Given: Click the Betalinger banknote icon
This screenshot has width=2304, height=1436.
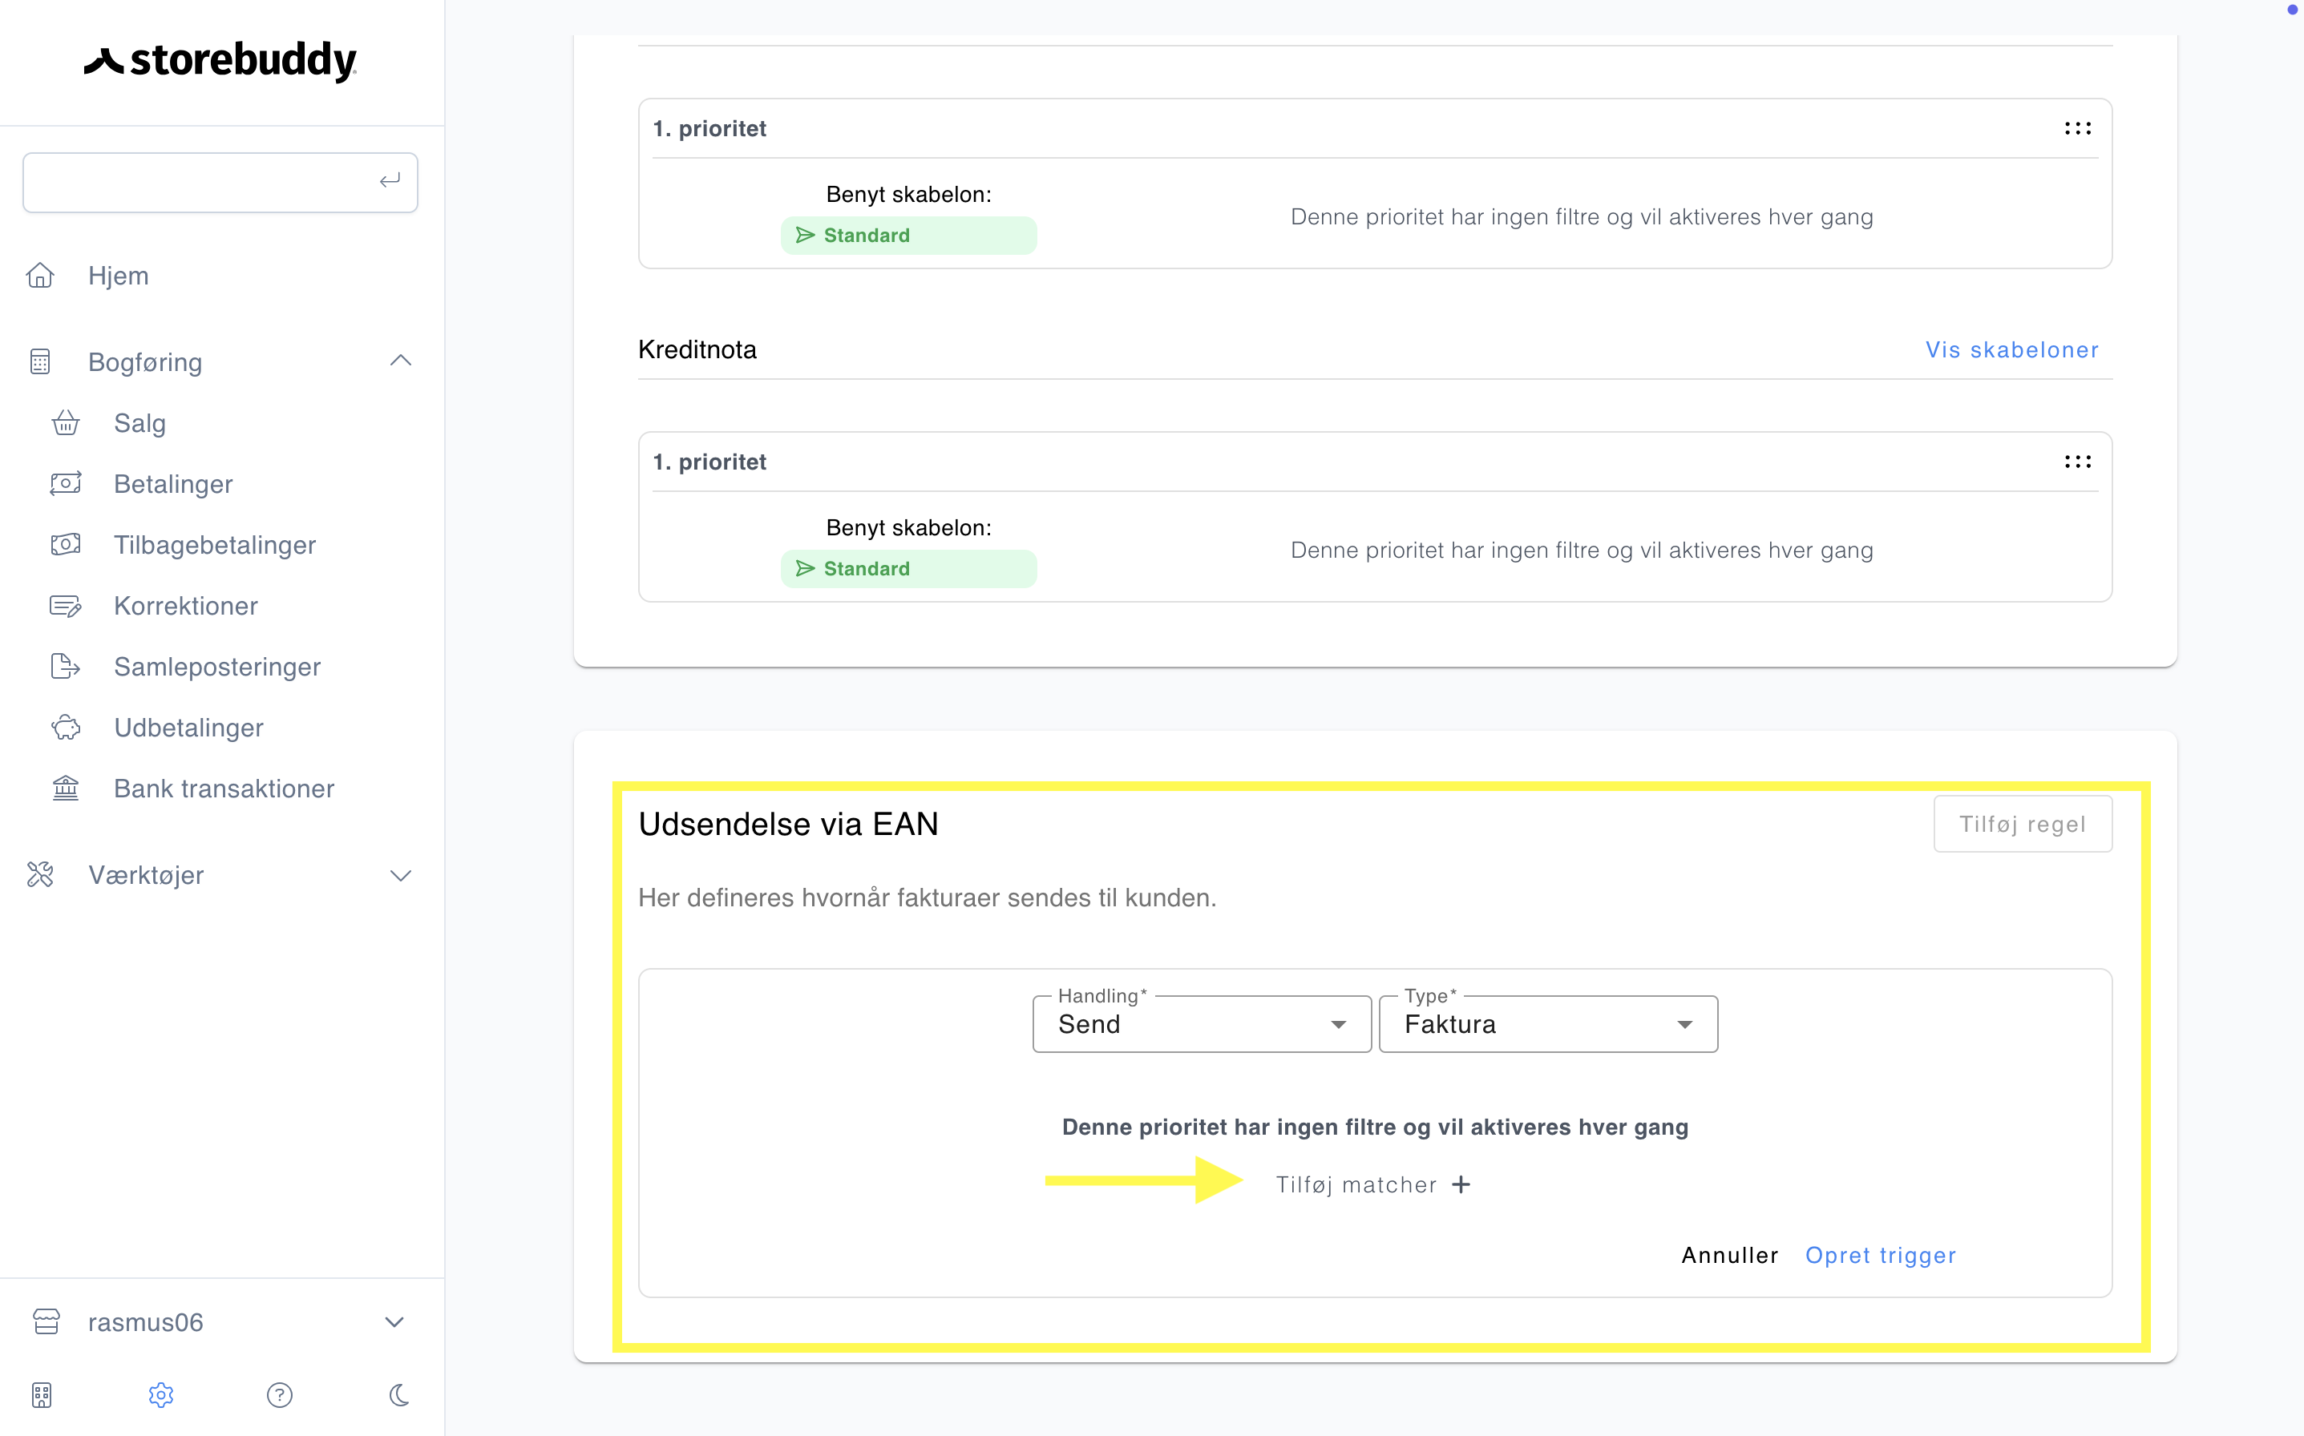Looking at the screenshot, I should (x=66, y=483).
